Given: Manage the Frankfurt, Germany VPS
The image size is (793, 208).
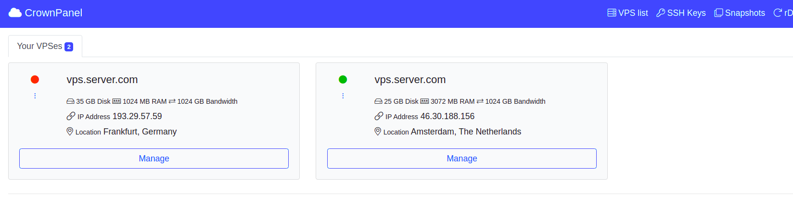Looking at the screenshot, I should click(154, 159).
